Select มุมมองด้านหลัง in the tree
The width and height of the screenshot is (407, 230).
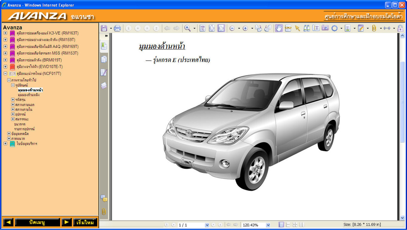coord(29,95)
